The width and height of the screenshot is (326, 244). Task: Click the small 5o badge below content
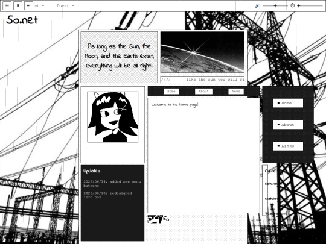click(158, 219)
